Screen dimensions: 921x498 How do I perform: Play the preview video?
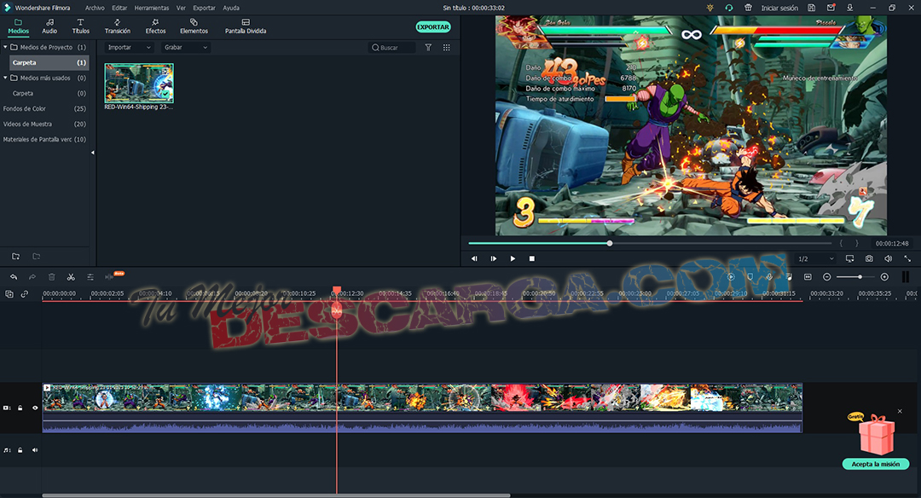(x=513, y=258)
